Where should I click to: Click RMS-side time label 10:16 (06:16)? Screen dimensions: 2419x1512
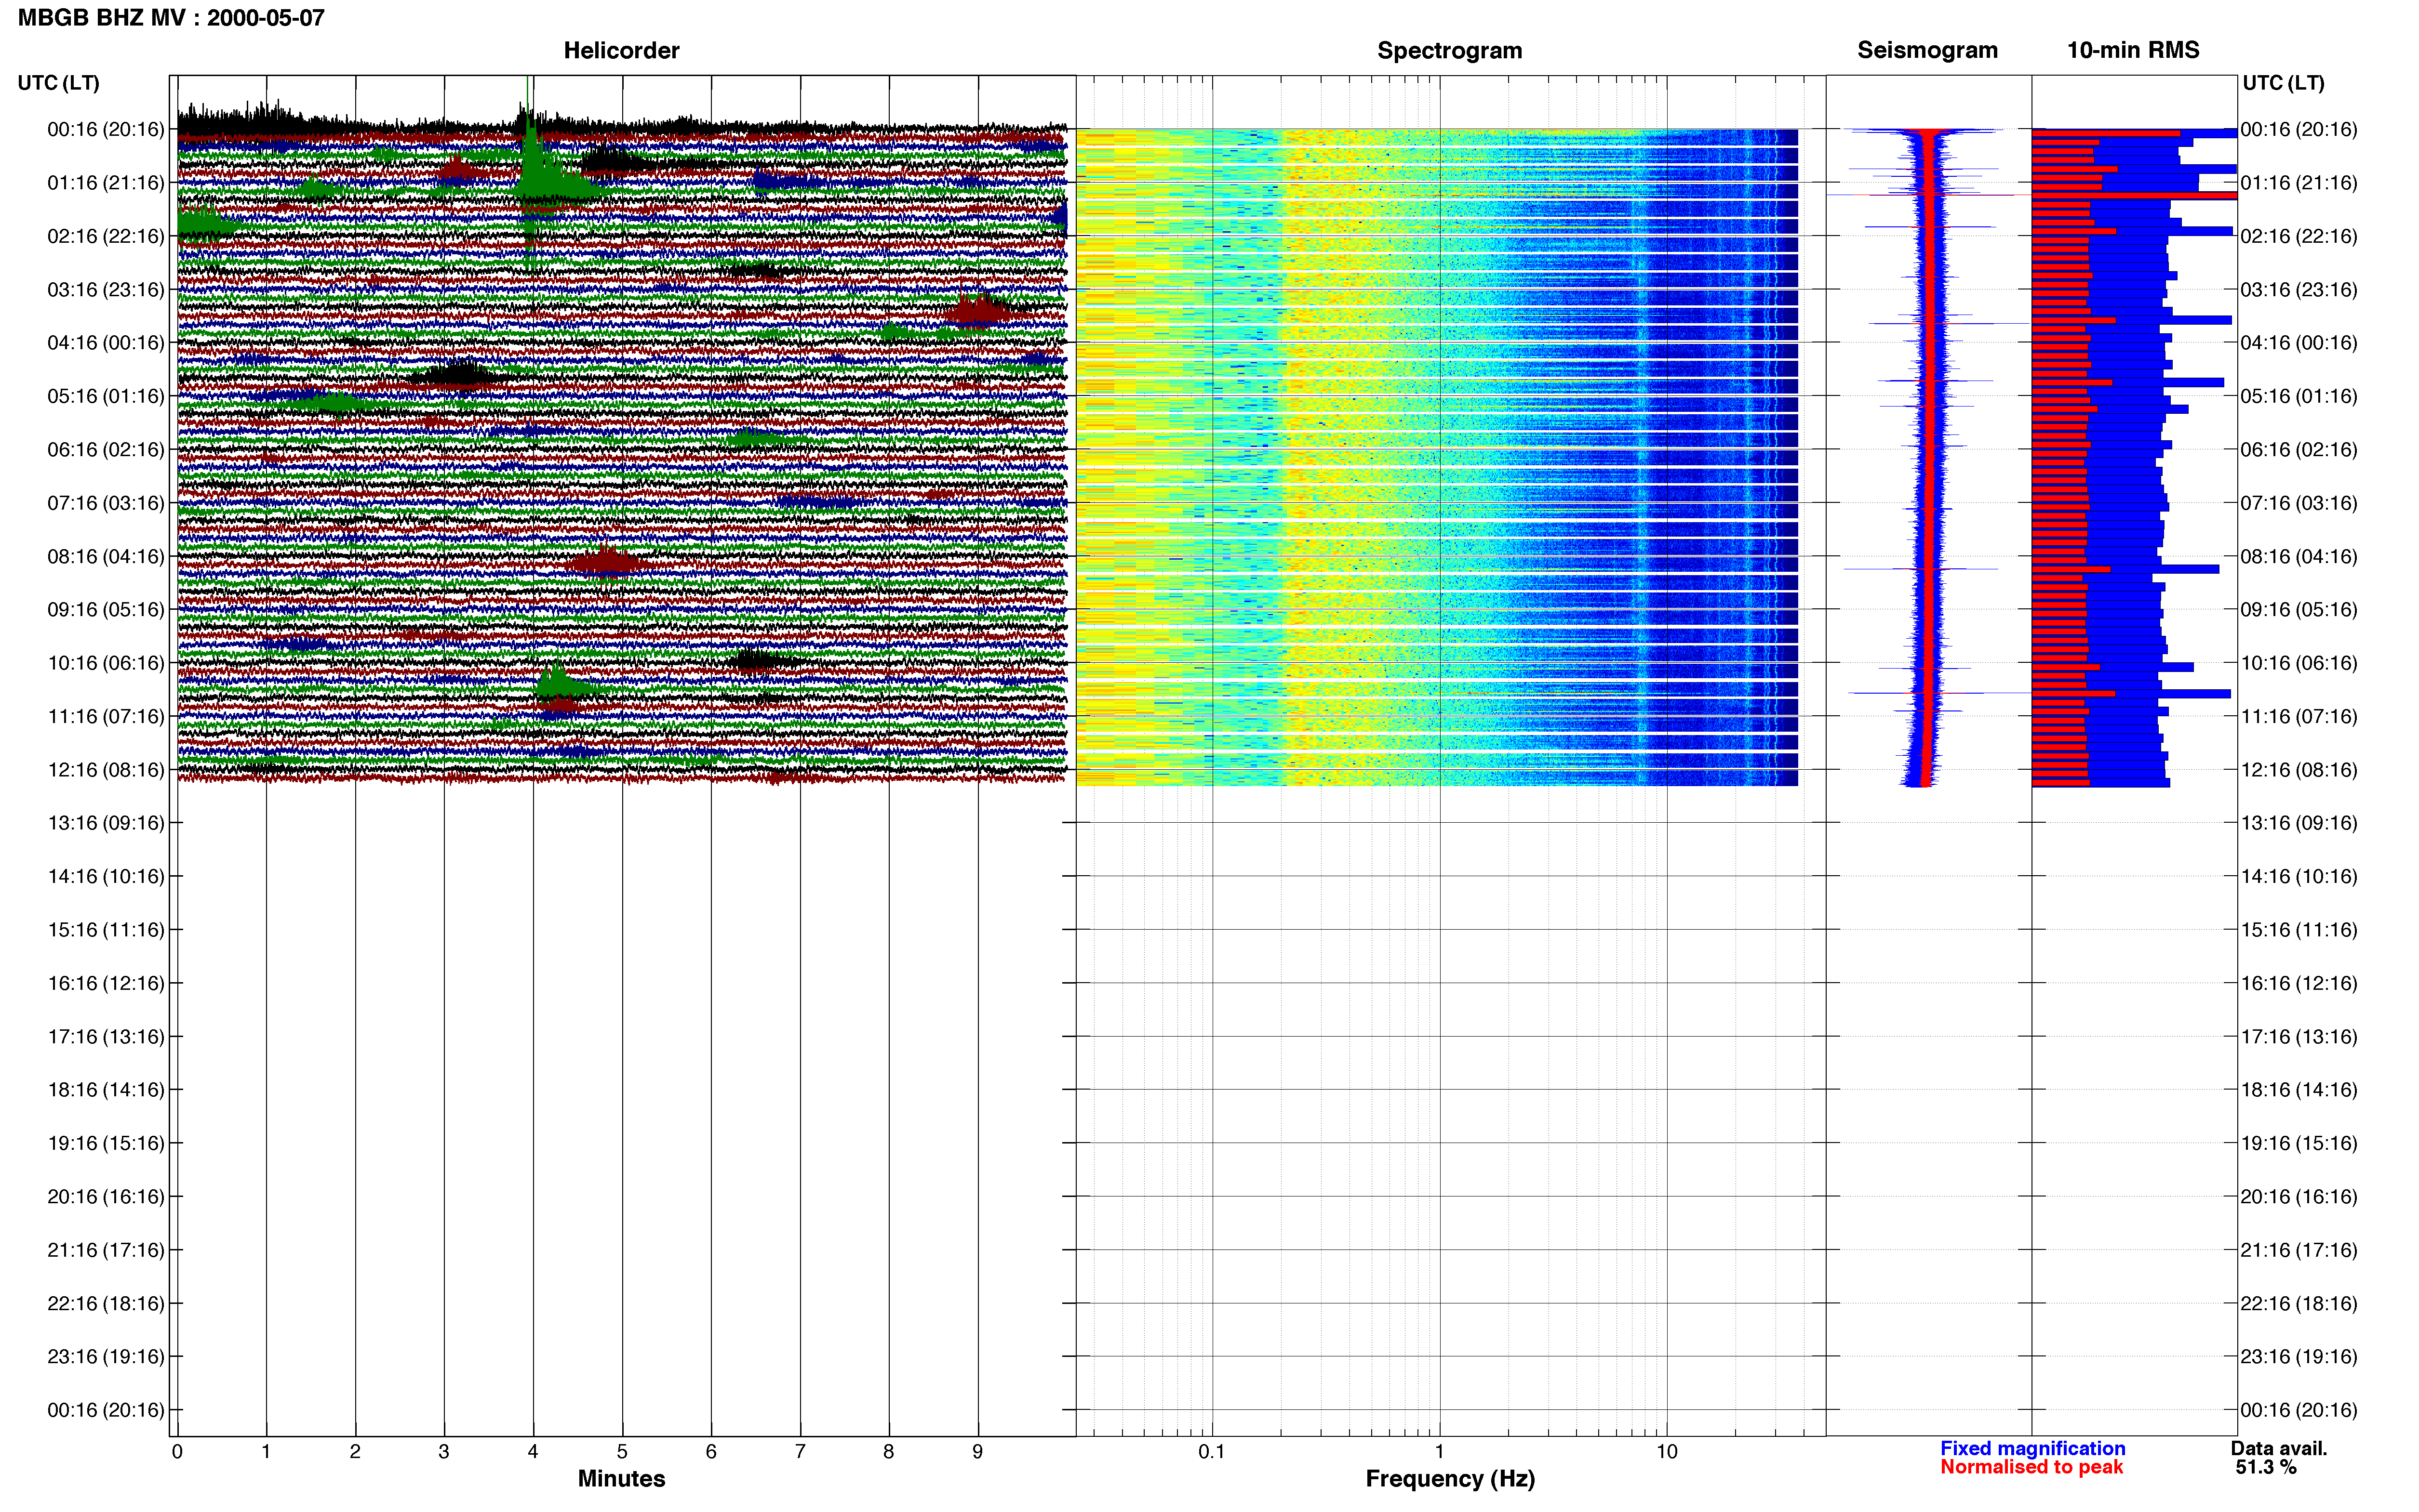[2299, 663]
